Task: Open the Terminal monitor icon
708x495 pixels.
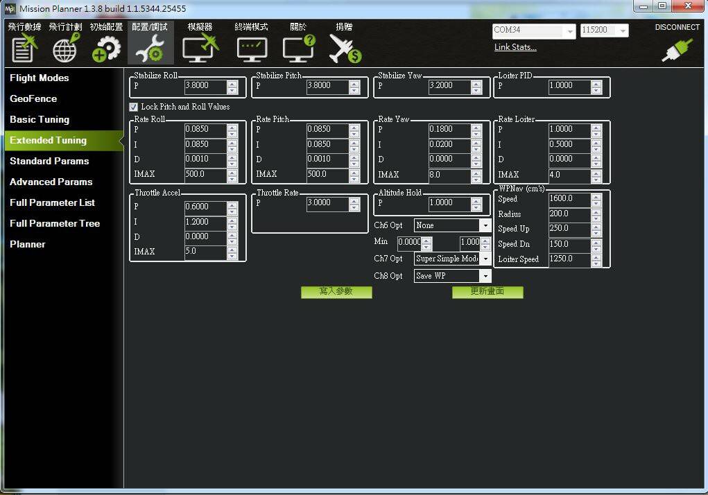Action: click(252, 50)
